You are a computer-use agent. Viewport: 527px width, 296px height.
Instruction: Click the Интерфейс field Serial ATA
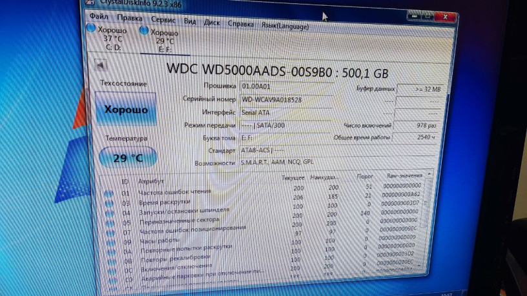click(x=286, y=112)
